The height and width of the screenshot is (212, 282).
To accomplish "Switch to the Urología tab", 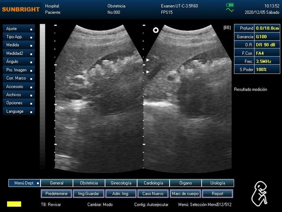I will click(x=218, y=183).
